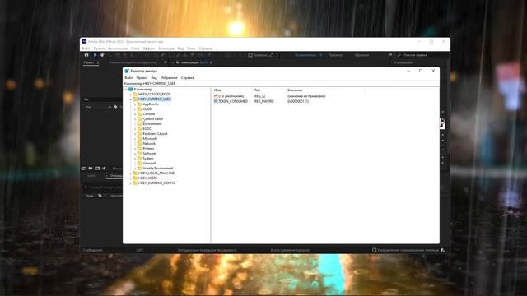527x296 pixels.
Task: Open the Справка menu in Registry Editor
Action: pyautogui.click(x=188, y=78)
